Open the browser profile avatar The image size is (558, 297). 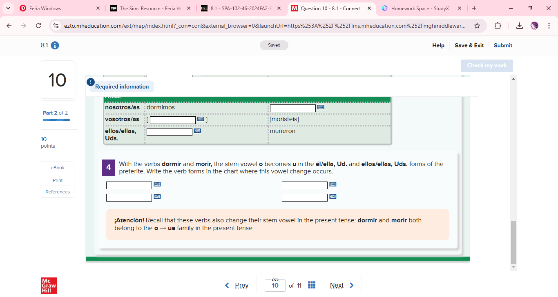534,26
